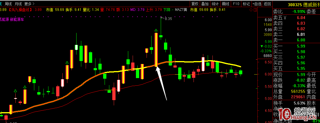Click the 额: 3.13 indicator value
Viewport: 320px width, 123px height.
click(x=122, y=9)
